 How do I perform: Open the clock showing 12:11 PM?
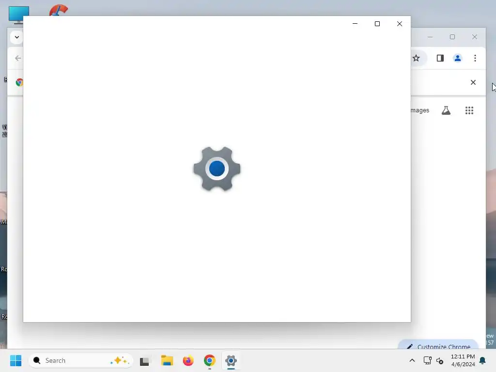463,360
